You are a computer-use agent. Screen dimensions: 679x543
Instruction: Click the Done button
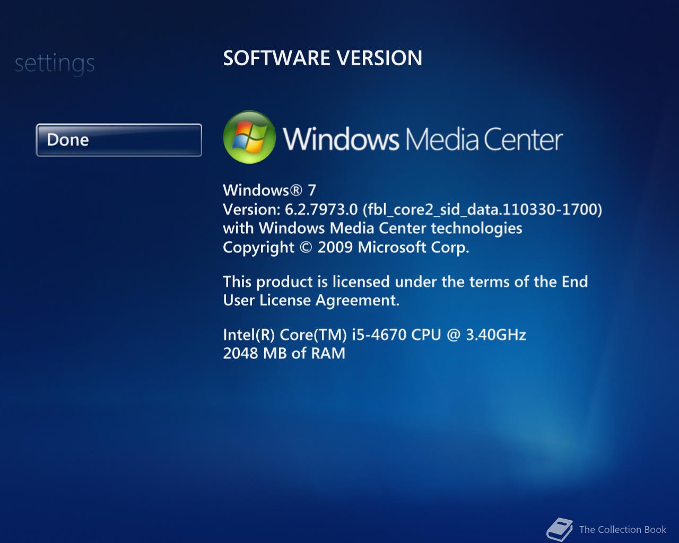coord(119,140)
